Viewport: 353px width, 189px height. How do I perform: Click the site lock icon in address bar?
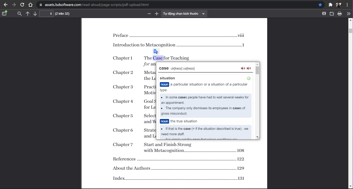tap(41, 5)
